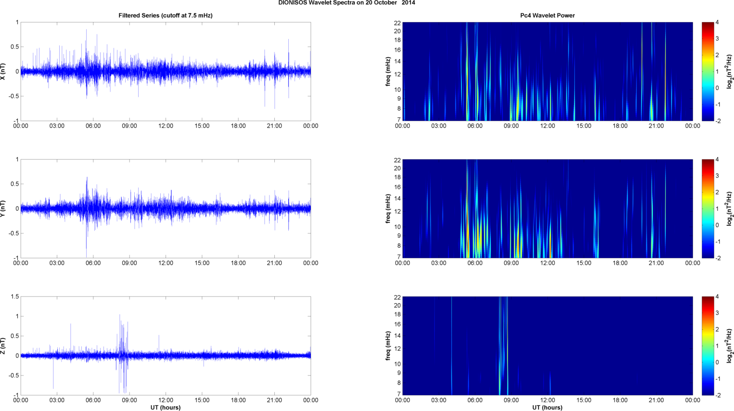The width and height of the screenshot is (734, 411).
Task: Click the Y component filtered time series plot
Action: click(x=166, y=208)
